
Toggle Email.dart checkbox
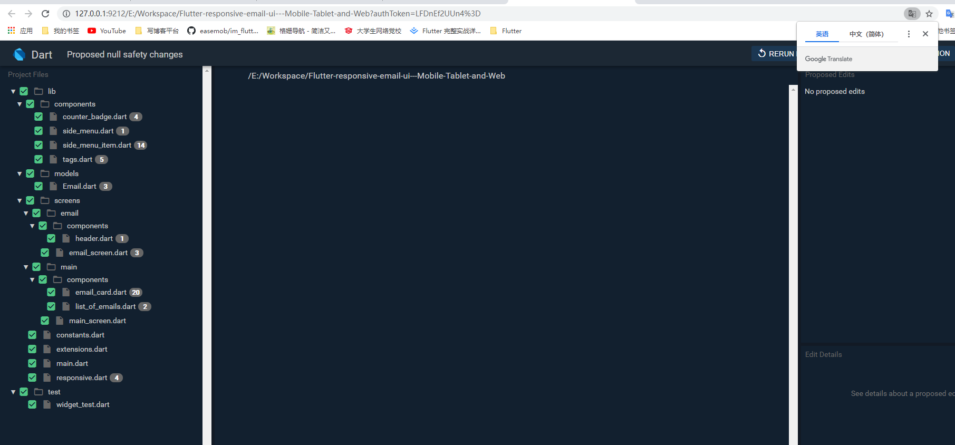pyautogui.click(x=38, y=186)
